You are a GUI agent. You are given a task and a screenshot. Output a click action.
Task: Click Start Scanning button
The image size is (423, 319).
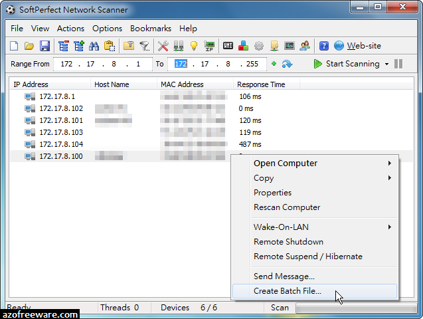tap(347, 64)
